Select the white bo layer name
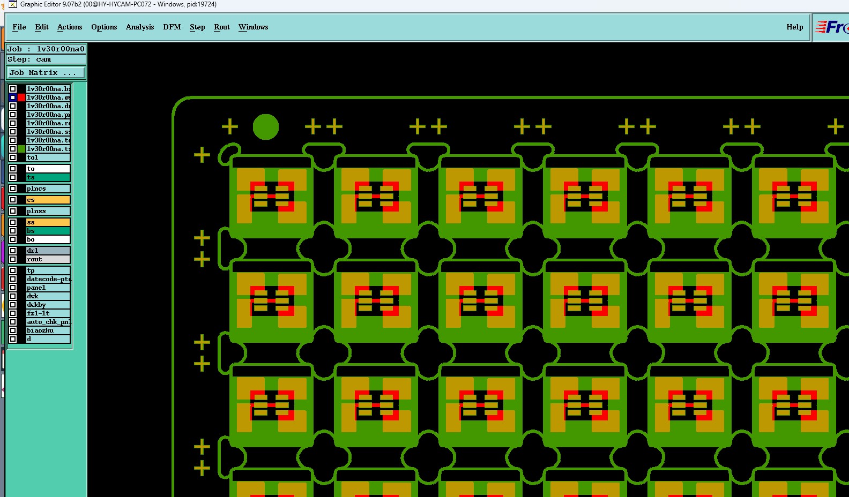This screenshot has width=849, height=497. 48,239
